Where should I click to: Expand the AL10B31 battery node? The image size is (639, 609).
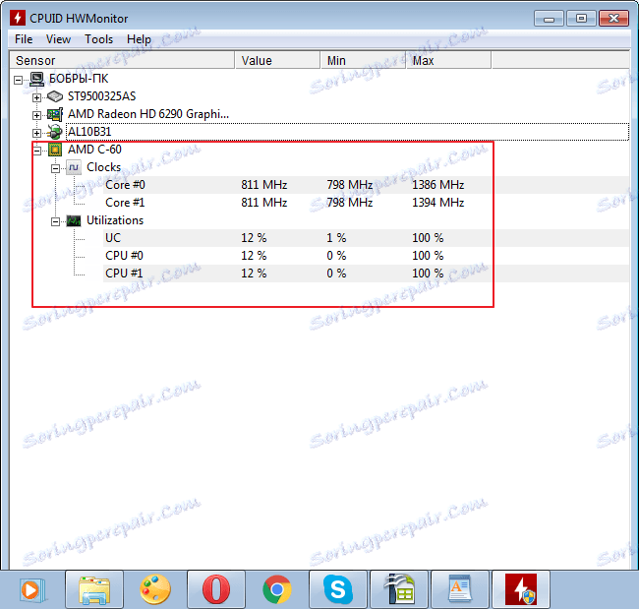click(36, 133)
